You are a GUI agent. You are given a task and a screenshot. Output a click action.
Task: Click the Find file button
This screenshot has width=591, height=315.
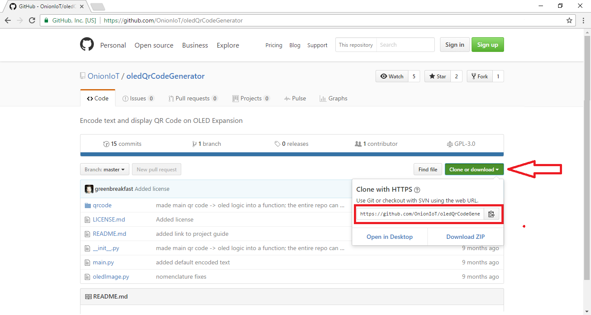pyautogui.click(x=428, y=170)
